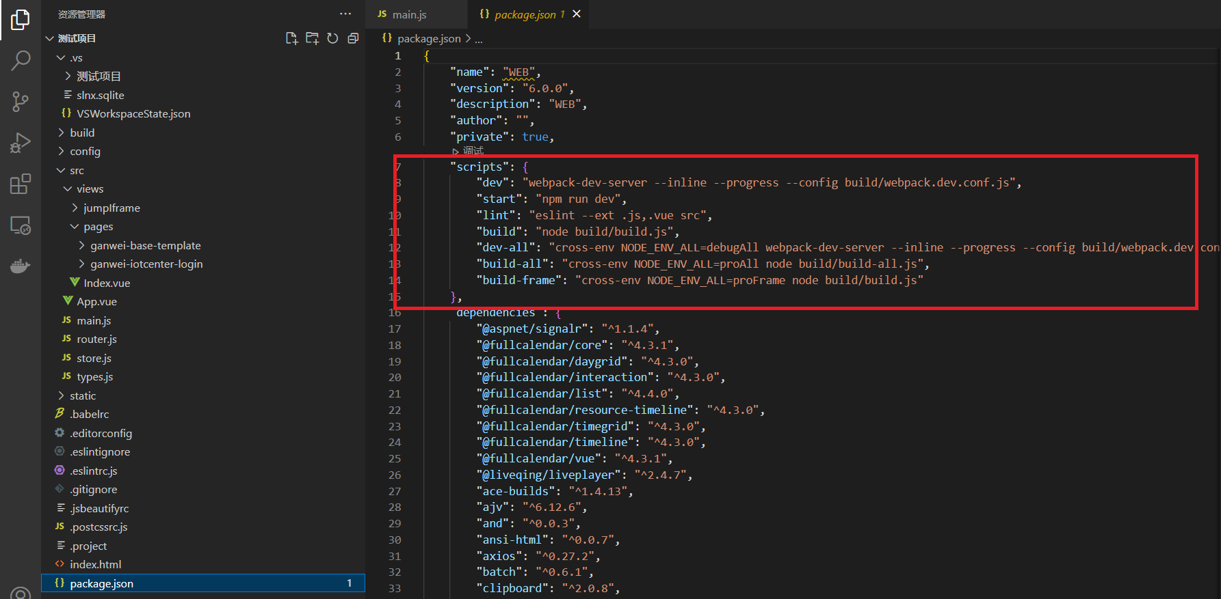Screen dimensions: 1221x599
Task: Collapse all folders in explorer
Action: (353, 38)
